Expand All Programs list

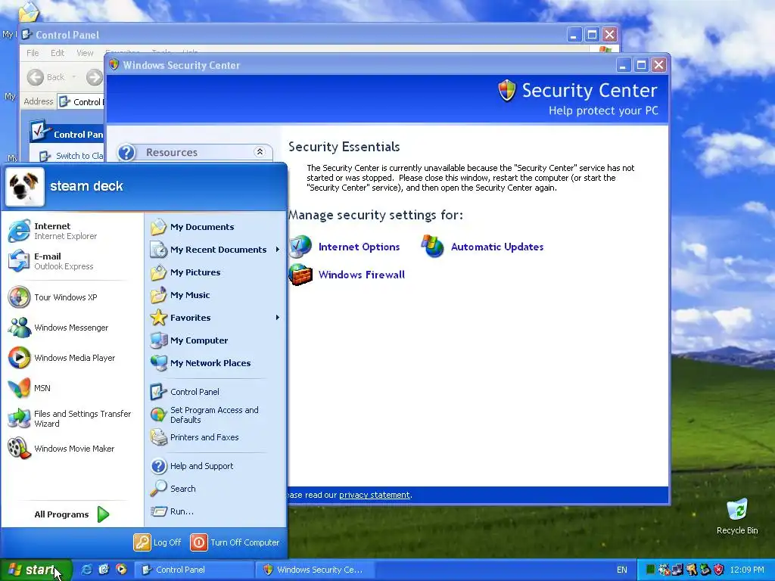[x=72, y=514]
